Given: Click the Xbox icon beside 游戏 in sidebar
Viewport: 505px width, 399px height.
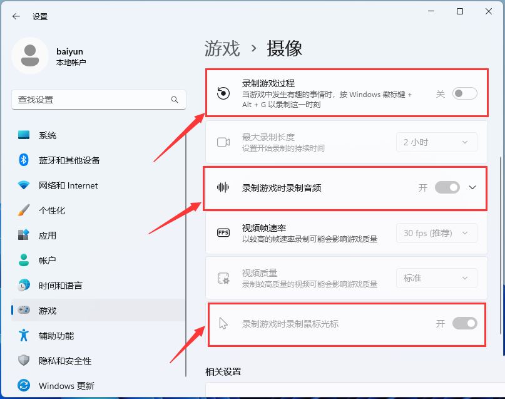Looking at the screenshot, I should coord(24,310).
